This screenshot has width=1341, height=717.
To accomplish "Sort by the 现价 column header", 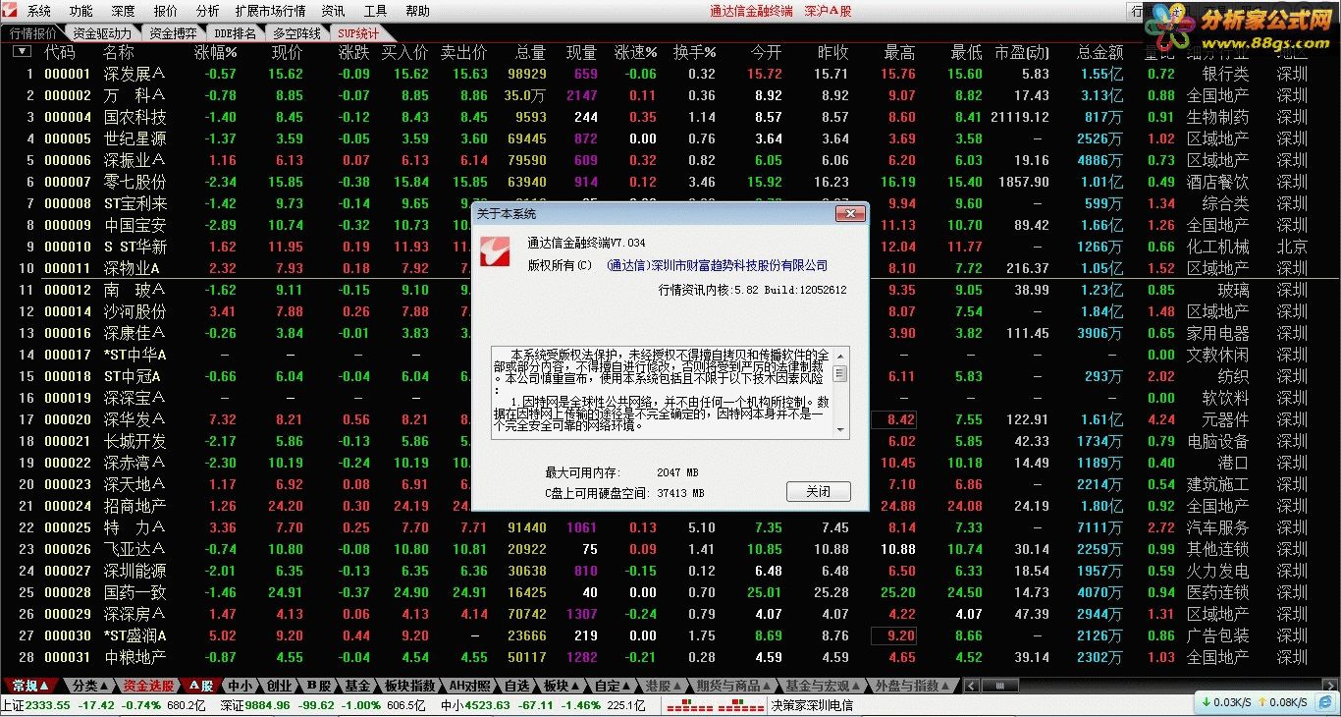I will (288, 52).
